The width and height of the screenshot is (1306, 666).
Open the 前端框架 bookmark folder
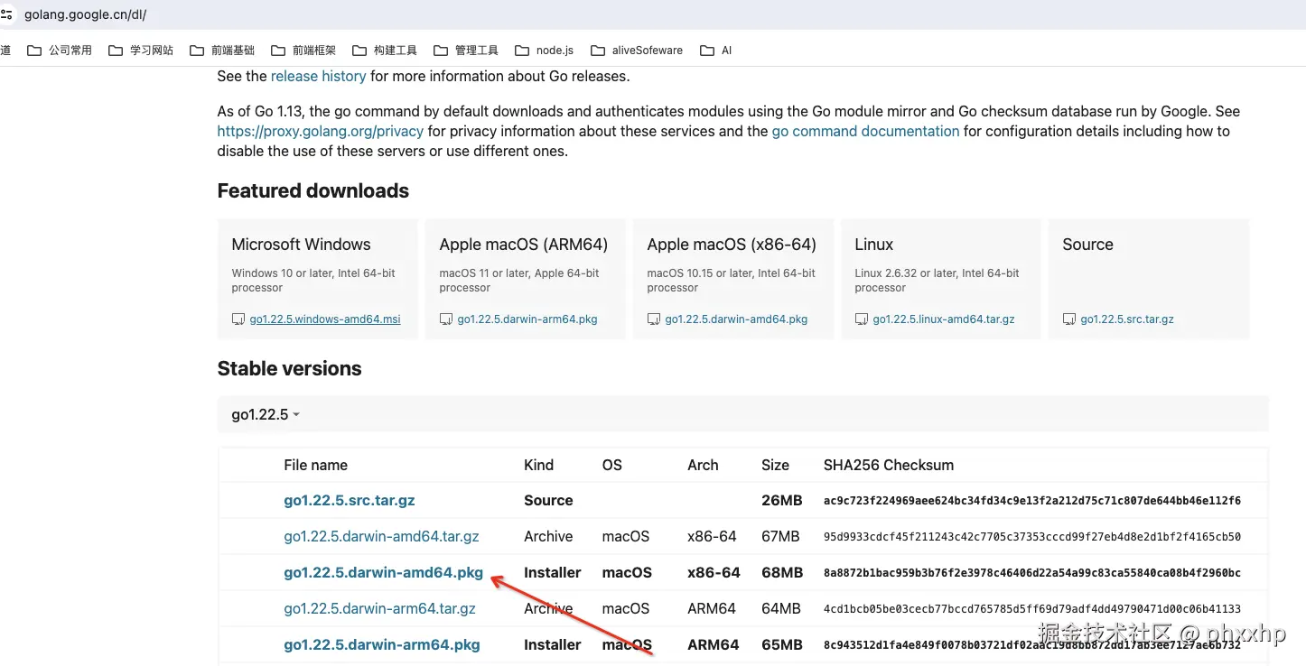coord(303,51)
